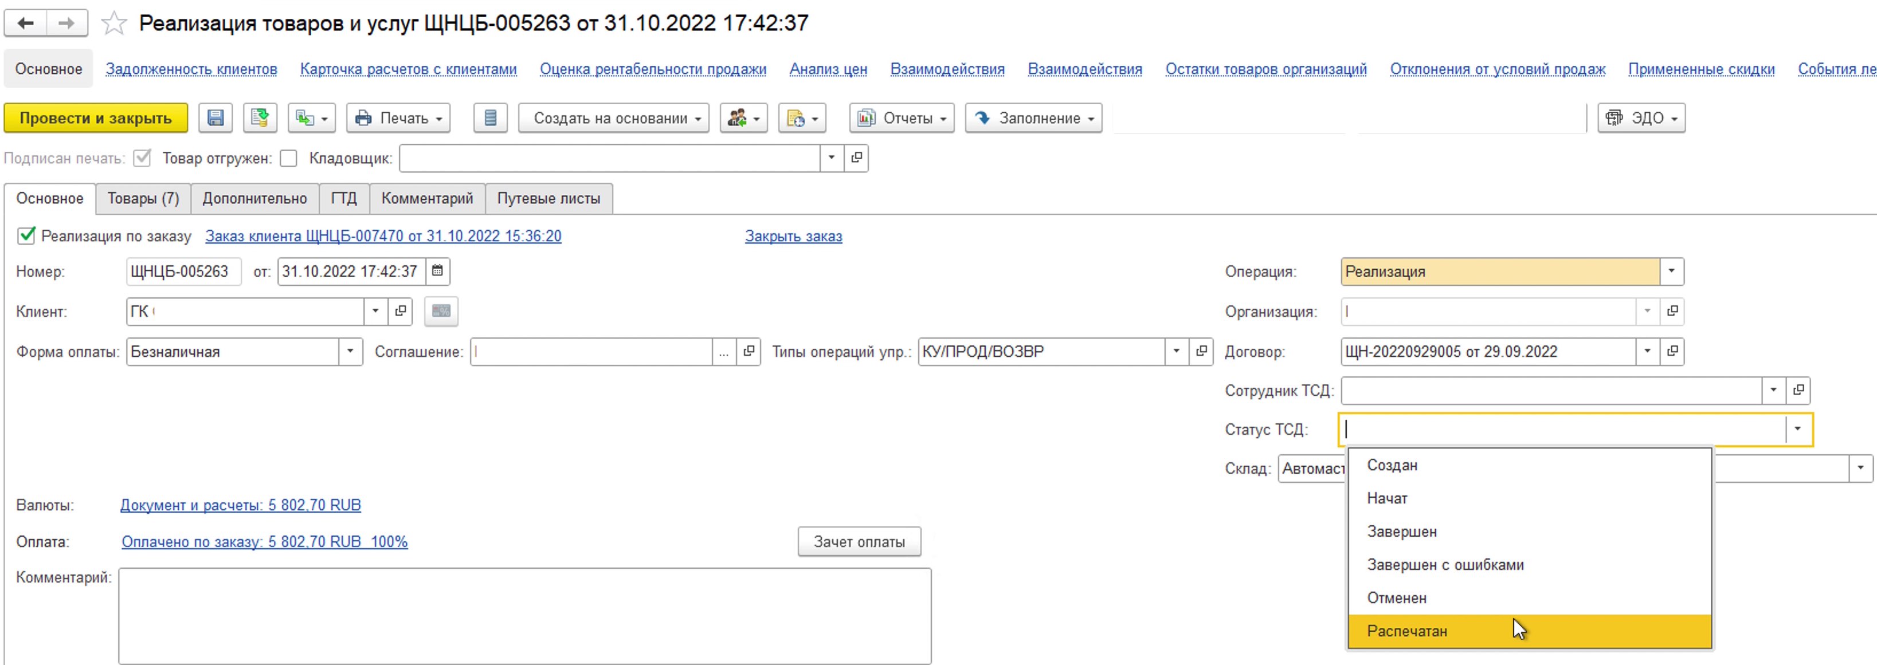Open the Форма оплаты dropdown
Image resolution: width=1877 pixels, height=665 pixels.
coord(350,351)
